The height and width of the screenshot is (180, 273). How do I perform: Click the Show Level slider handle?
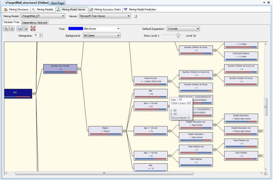[x=178, y=35]
